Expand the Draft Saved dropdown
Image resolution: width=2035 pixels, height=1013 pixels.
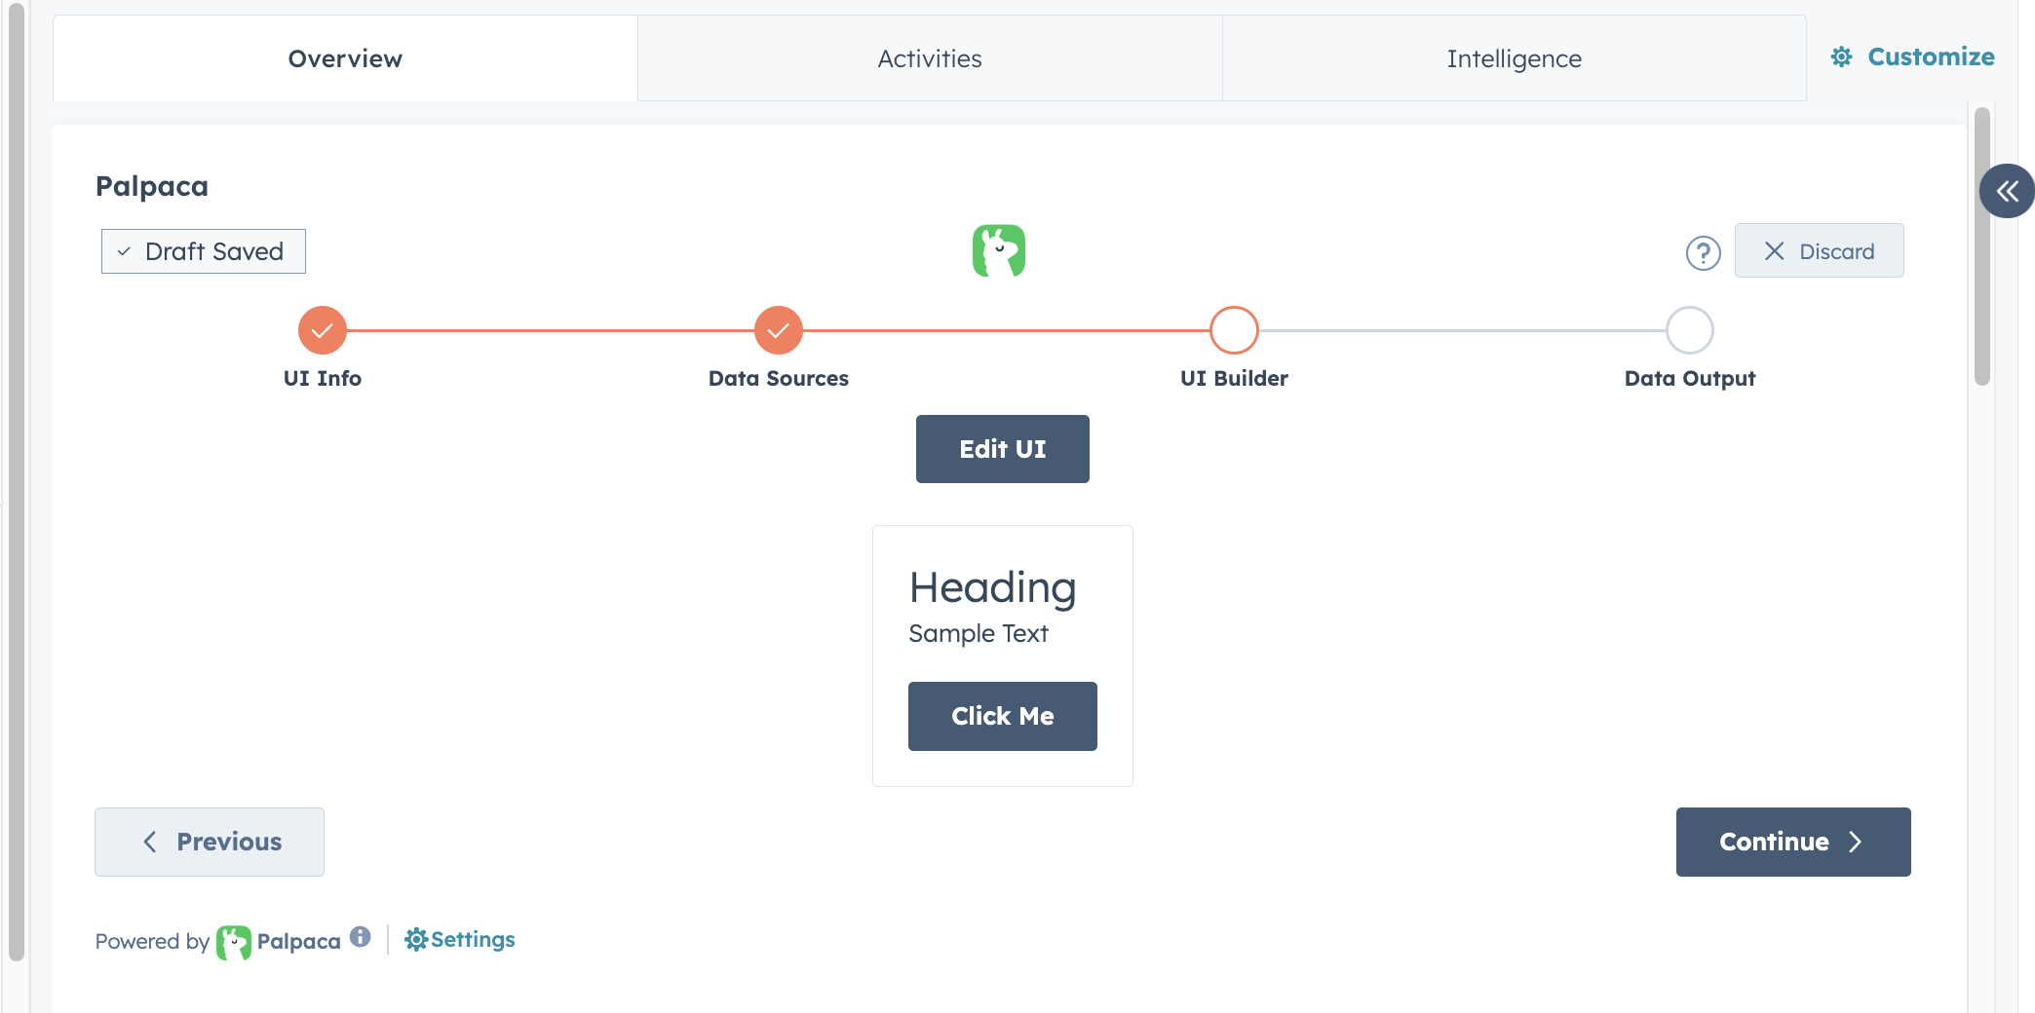204,251
